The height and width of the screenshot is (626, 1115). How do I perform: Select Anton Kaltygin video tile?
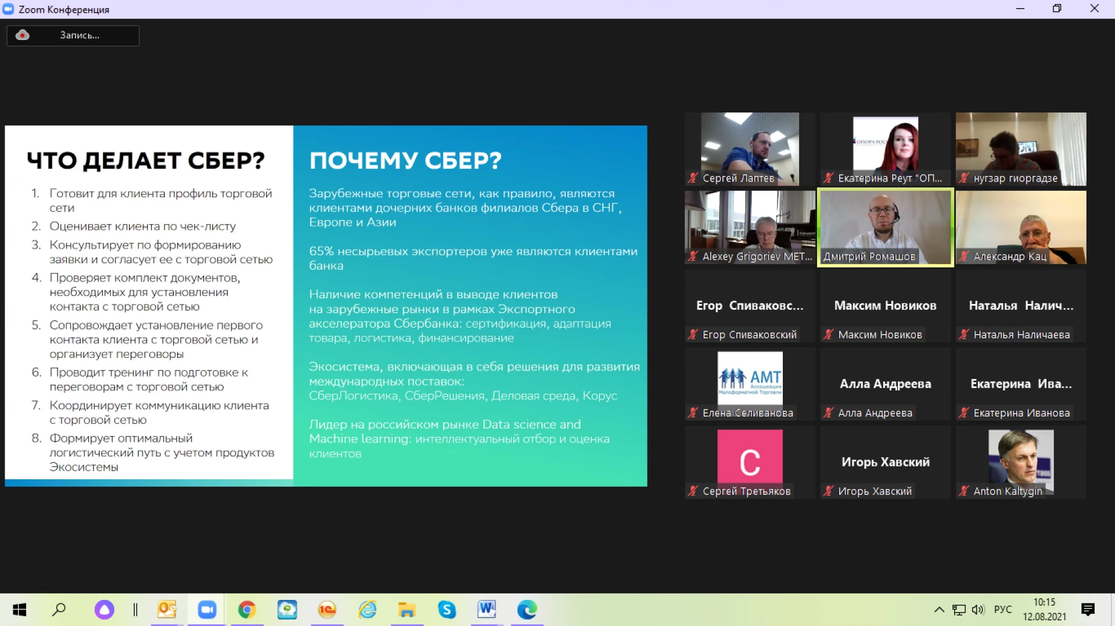coord(1021,462)
